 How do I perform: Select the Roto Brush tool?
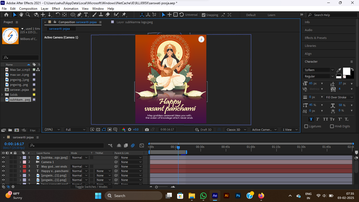coord(116,15)
